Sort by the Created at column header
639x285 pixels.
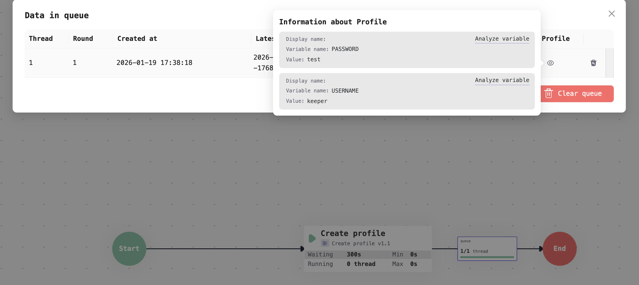137,38
